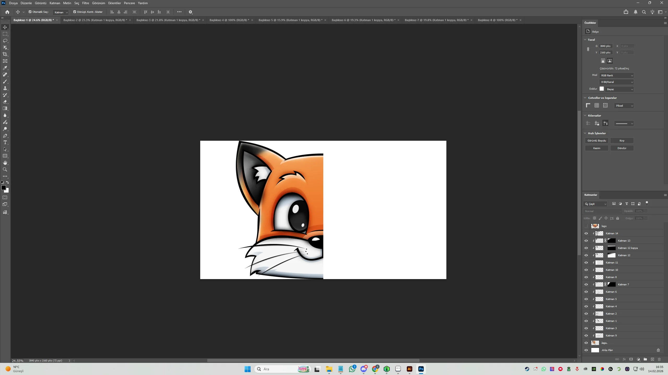Open the RGB Renk mode dropdown

(x=617, y=76)
